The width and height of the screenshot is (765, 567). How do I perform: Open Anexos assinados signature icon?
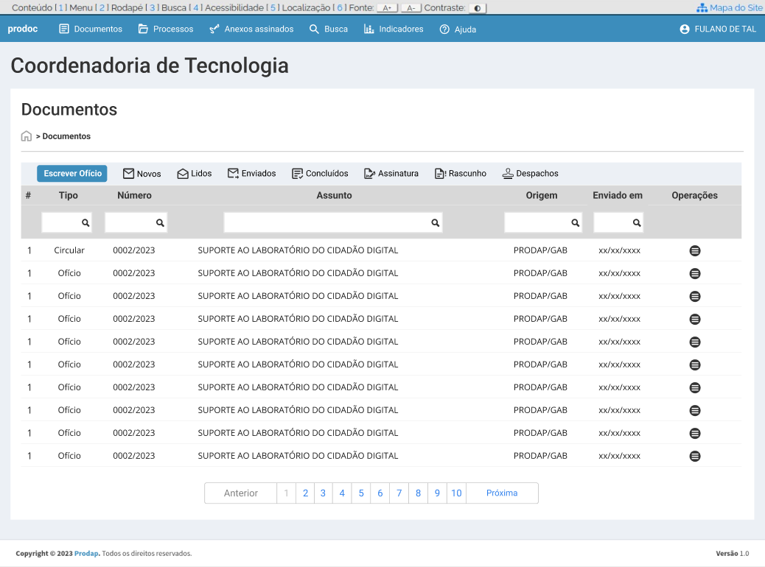point(214,29)
